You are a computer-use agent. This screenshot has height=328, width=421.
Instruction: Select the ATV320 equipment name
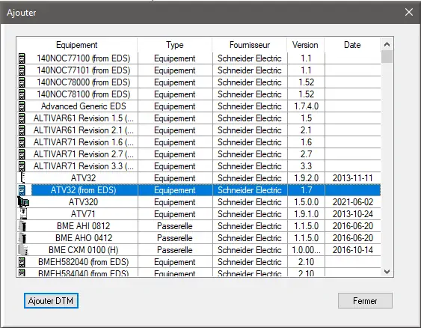84,202
